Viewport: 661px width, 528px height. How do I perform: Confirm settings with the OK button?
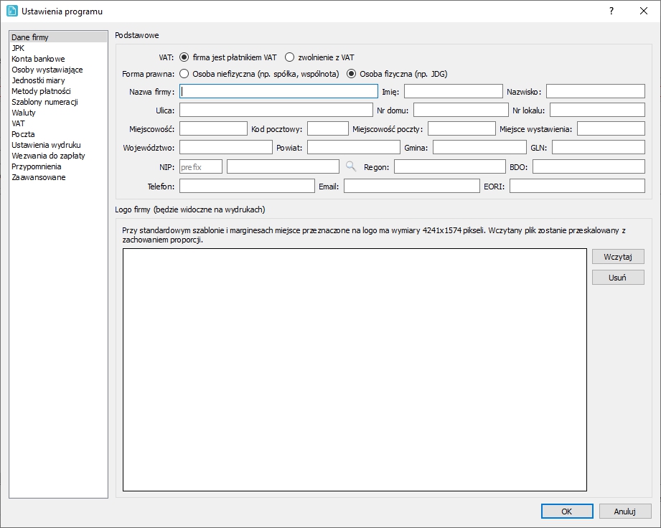pyautogui.click(x=566, y=511)
